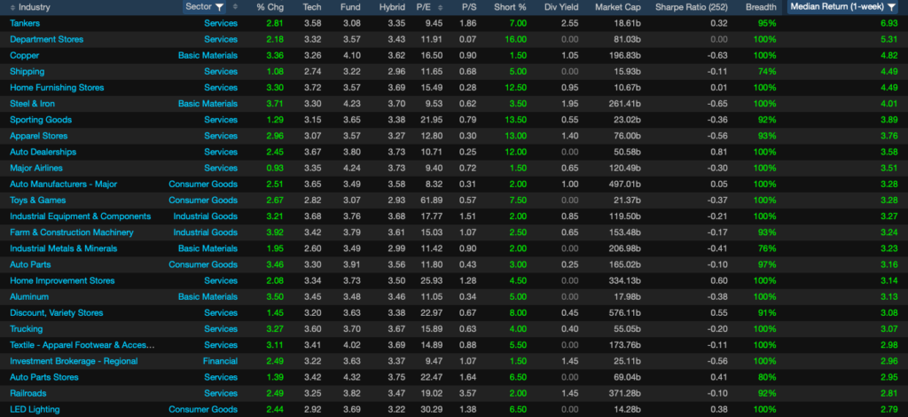Select the 497.01b market cap value
This screenshot has height=417, width=908.
click(x=625, y=185)
